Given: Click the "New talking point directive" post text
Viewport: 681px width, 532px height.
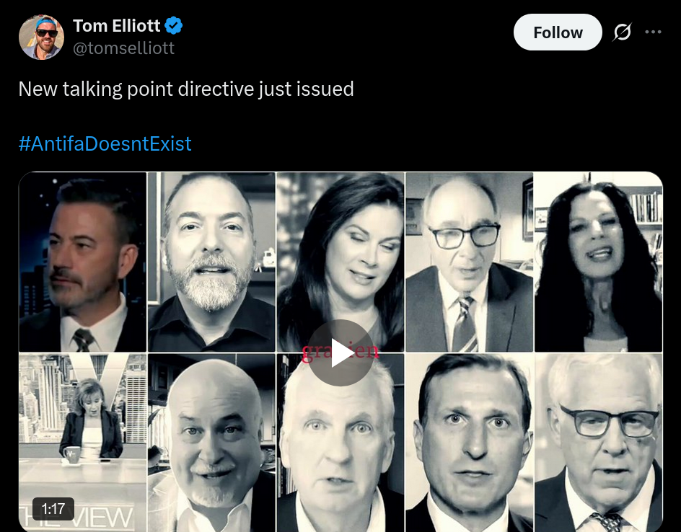Looking at the screenshot, I should 185,89.
